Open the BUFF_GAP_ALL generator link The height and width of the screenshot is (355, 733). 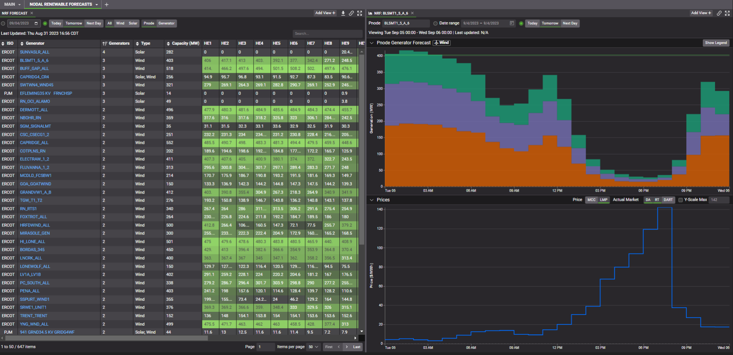(34, 69)
